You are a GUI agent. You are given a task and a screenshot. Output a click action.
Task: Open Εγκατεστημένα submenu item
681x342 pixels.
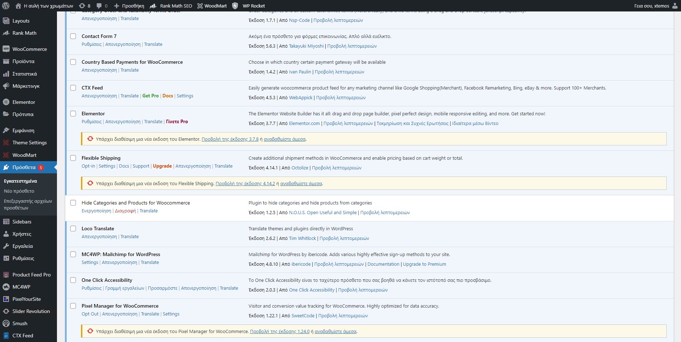click(x=20, y=181)
